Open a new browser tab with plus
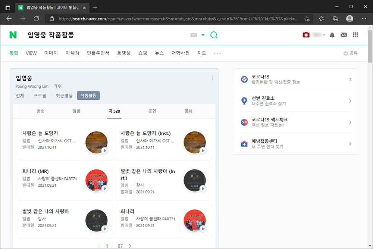 95,7
